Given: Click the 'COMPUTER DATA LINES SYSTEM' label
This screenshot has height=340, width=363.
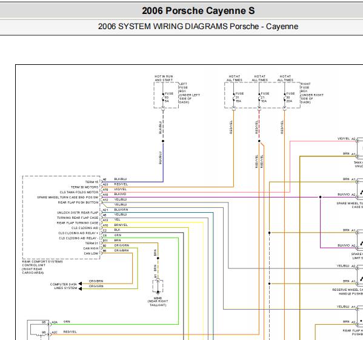Looking at the screenshot, I should coord(64,286).
